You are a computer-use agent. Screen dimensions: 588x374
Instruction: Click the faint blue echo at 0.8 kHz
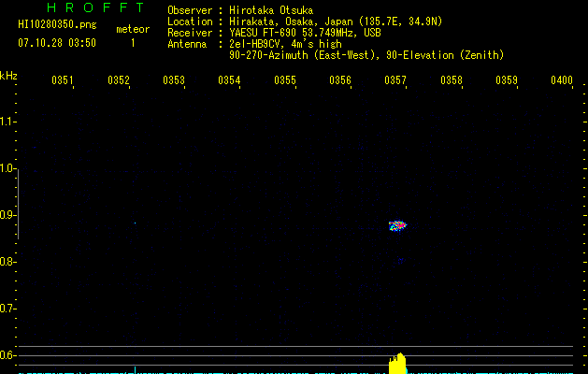pyautogui.click(x=400, y=260)
